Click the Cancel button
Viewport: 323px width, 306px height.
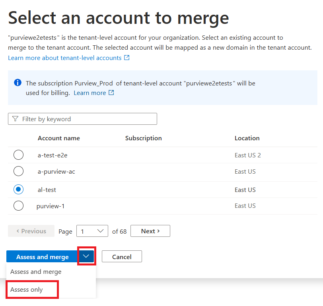pyautogui.click(x=122, y=257)
